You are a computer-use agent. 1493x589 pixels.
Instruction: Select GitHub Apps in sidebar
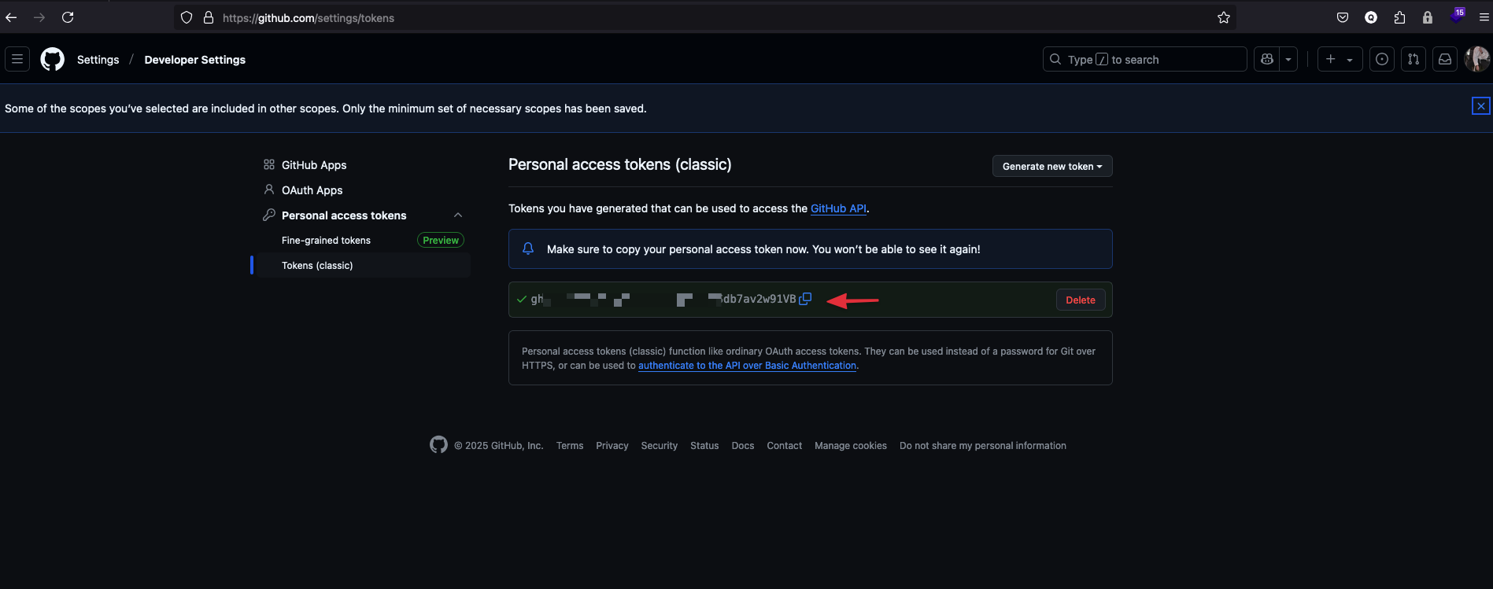313,165
